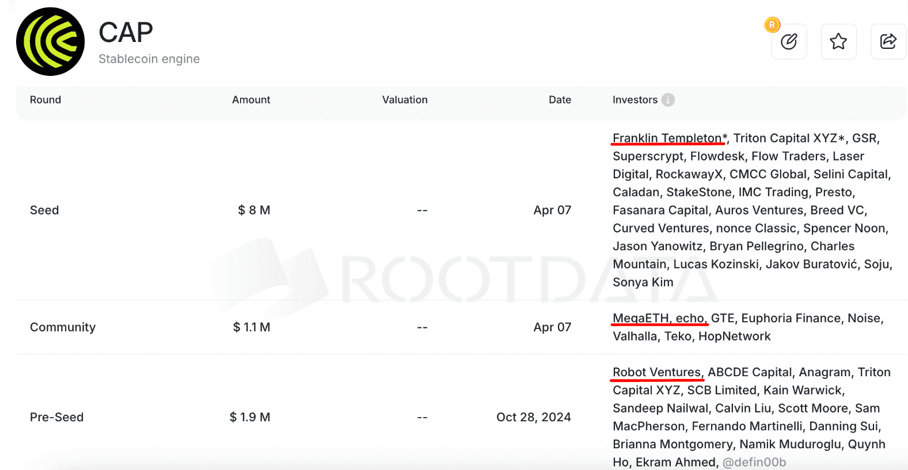
Task: Click Bryan Pellegrino investor name
Action: [x=757, y=246]
